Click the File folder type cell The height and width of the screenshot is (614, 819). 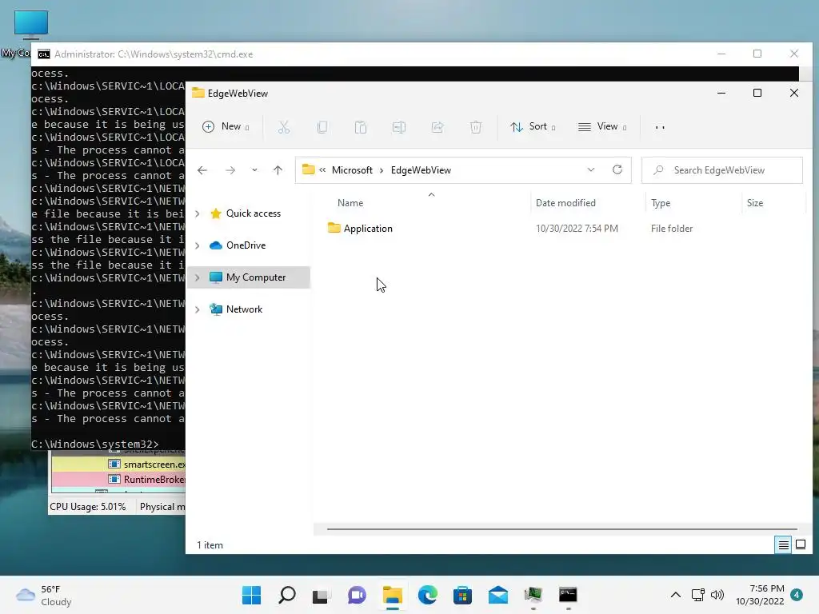click(672, 229)
